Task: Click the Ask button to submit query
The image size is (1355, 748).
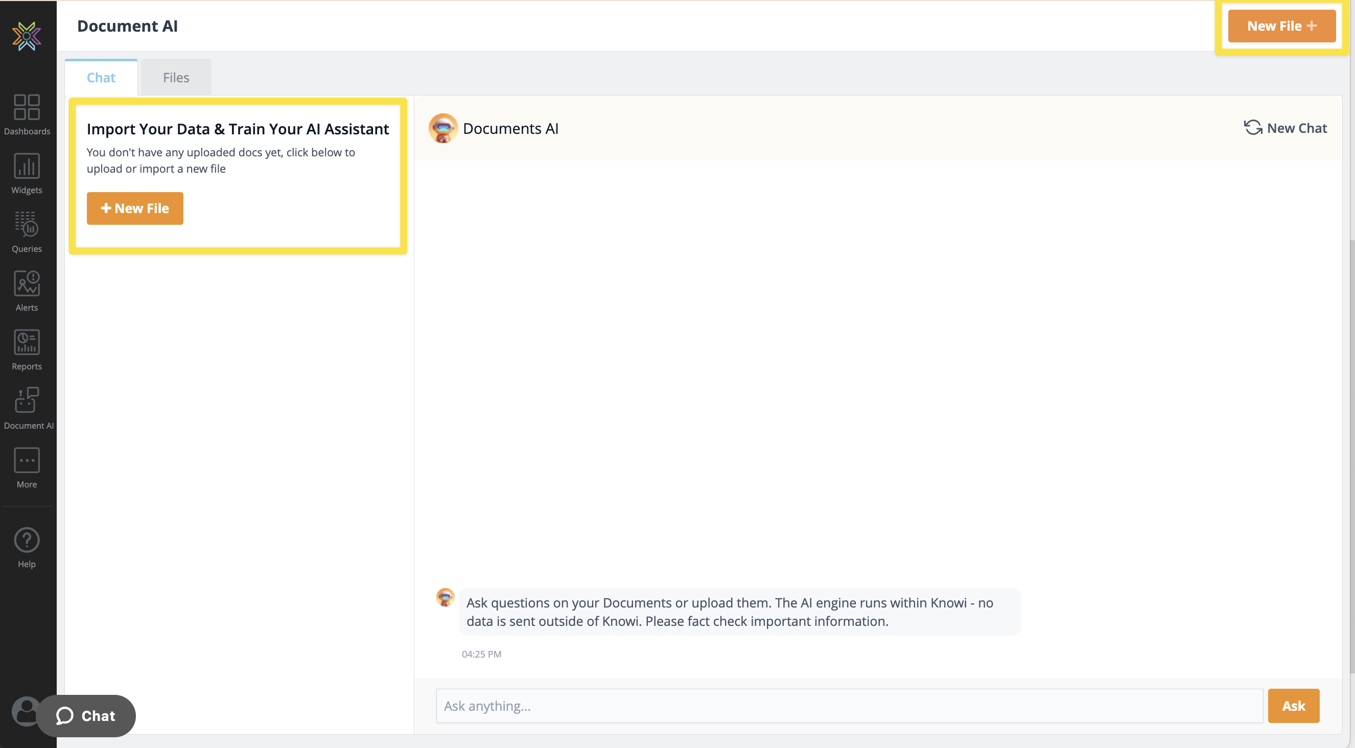Action: point(1293,706)
